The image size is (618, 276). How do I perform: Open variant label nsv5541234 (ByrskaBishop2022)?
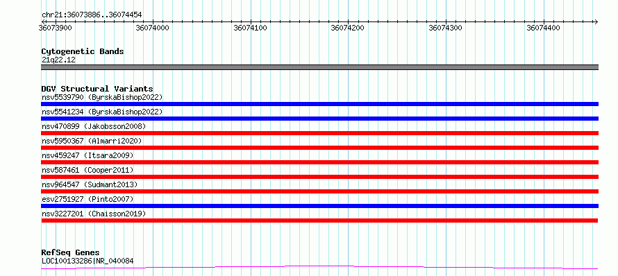click(x=101, y=112)
